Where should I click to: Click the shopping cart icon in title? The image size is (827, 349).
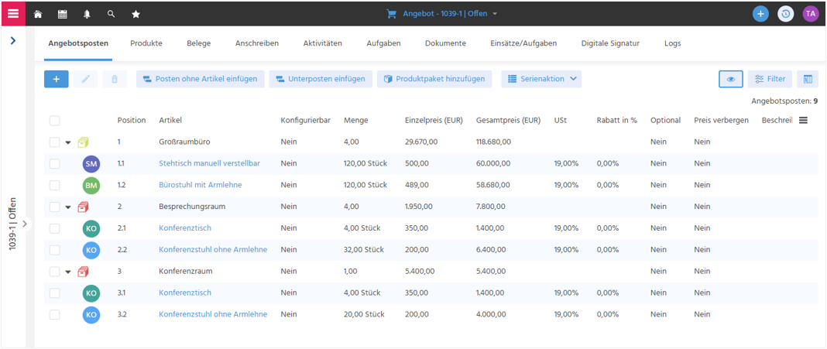click(x=391, y=14)
